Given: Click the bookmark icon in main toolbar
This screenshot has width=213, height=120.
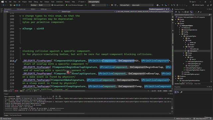Looking at the screenshot, I should 177,5.
